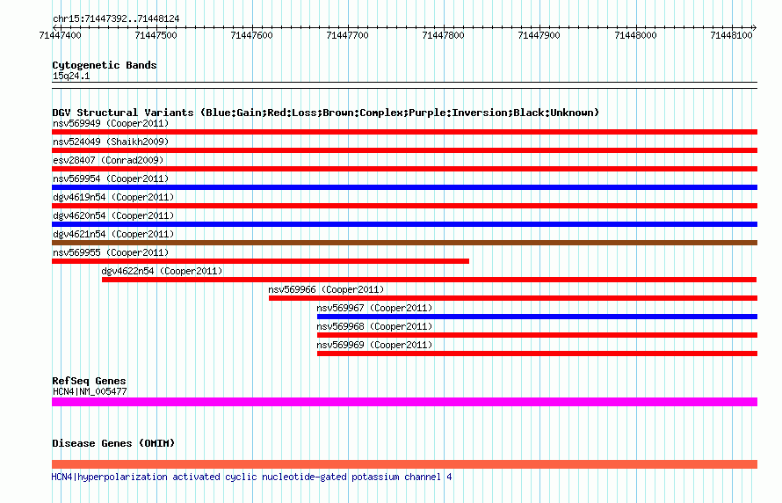
Task: Click the nsv569954 (Cooper2011) label
Action: [x=111, y=179]
